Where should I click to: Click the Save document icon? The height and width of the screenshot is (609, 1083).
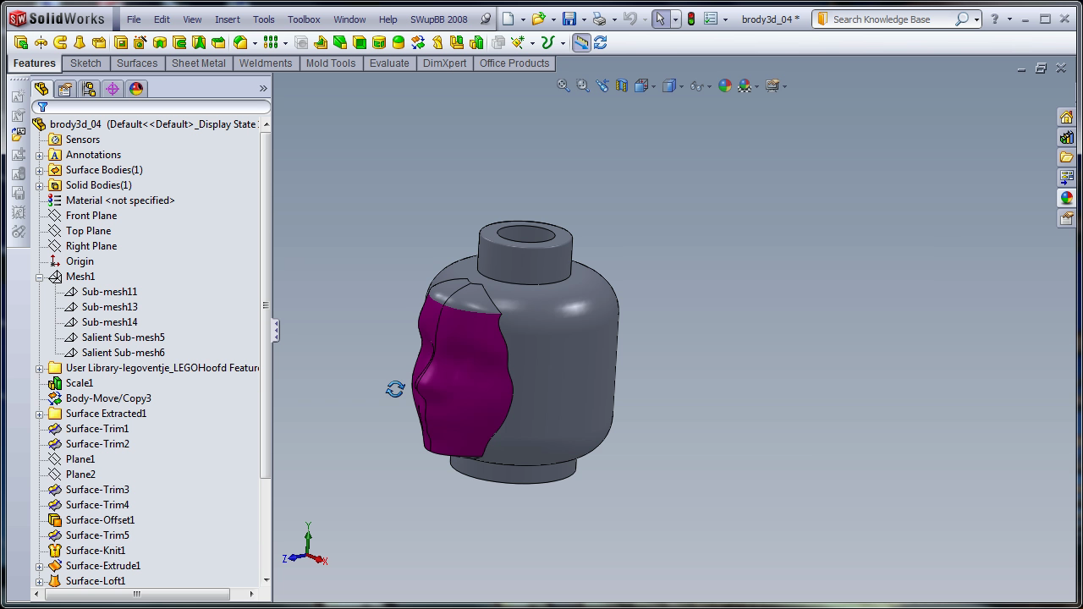[x=569, y=19]
